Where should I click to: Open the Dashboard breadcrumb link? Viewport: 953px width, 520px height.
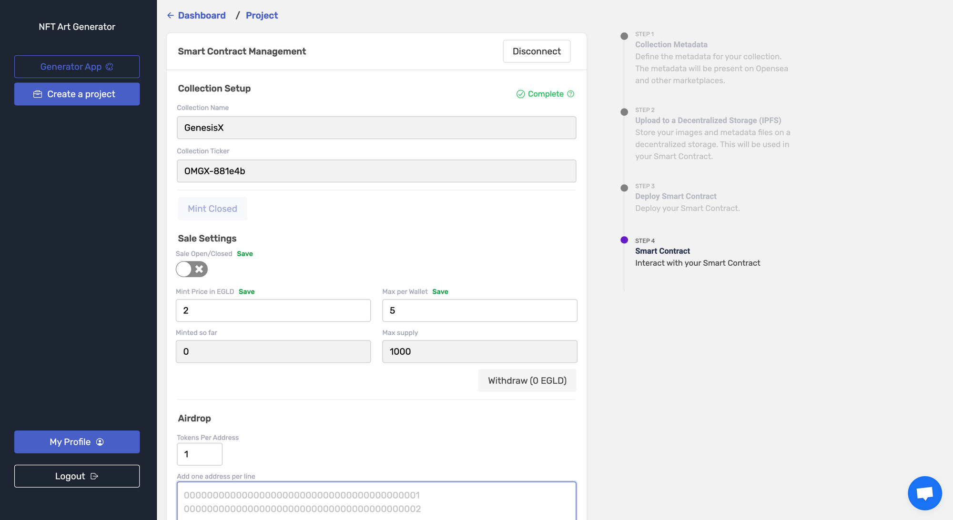[x=202, y=16]
